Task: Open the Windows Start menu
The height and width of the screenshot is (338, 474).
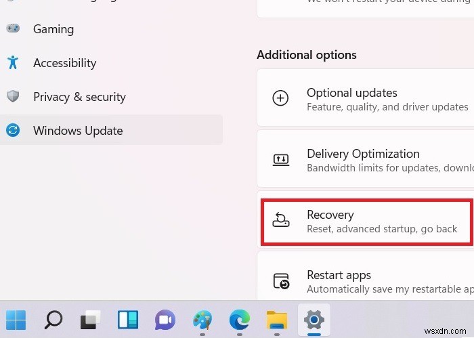Action: 16,320
